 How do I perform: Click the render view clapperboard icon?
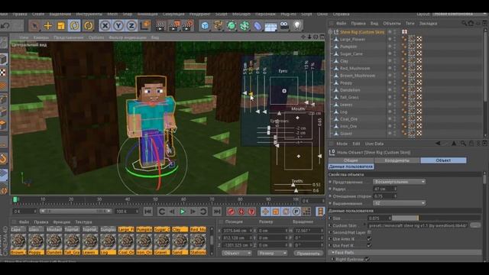point(160,26)
